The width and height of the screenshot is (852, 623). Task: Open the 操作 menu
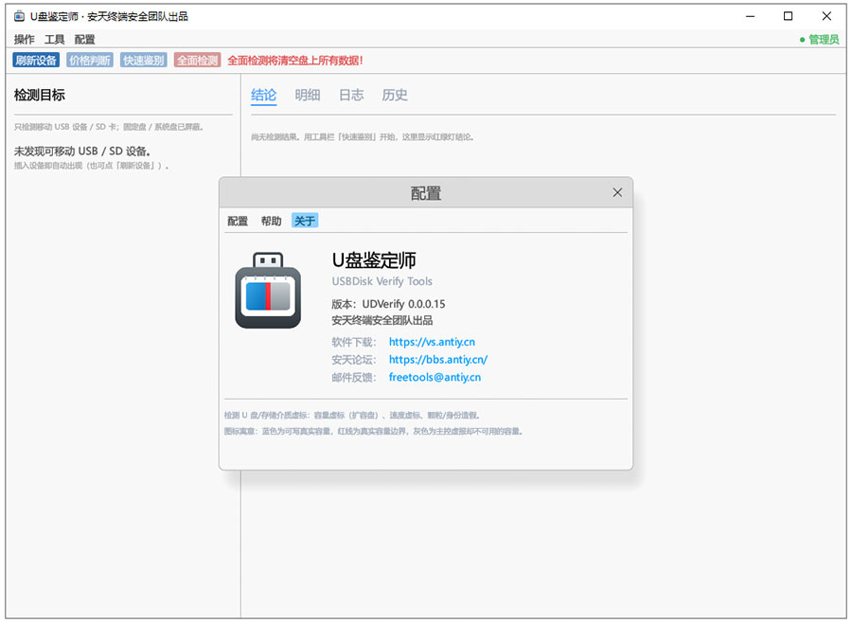(25, 39)
